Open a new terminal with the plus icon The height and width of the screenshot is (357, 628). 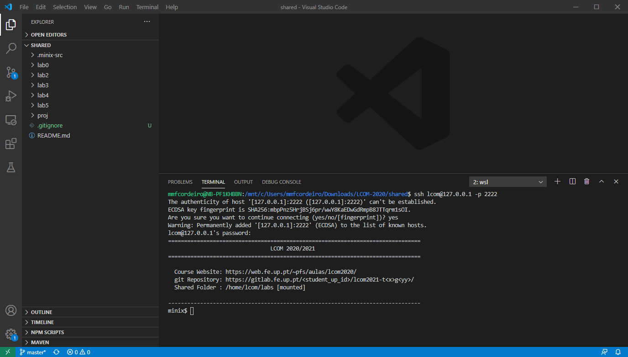point(557,181)
